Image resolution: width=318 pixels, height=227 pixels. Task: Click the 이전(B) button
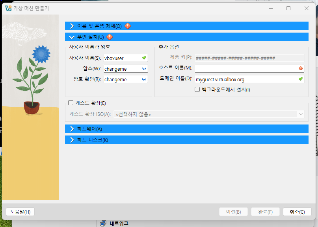[x=233, y=212]
